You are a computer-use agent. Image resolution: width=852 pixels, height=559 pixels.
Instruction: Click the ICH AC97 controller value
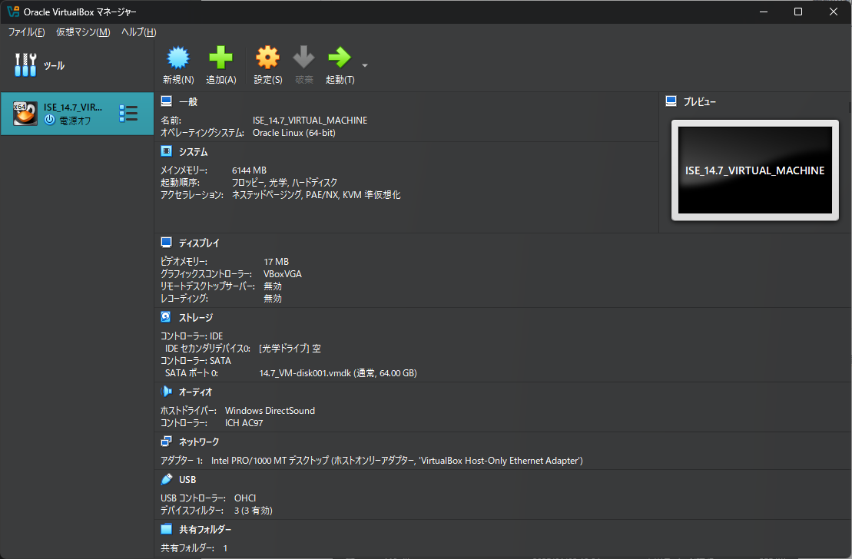(244, 422)
